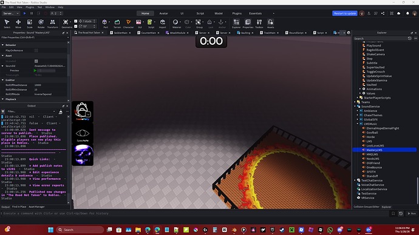The image size is (419, 235).
Task: Click the Anchor tool
Action: (x=222, y=24)
